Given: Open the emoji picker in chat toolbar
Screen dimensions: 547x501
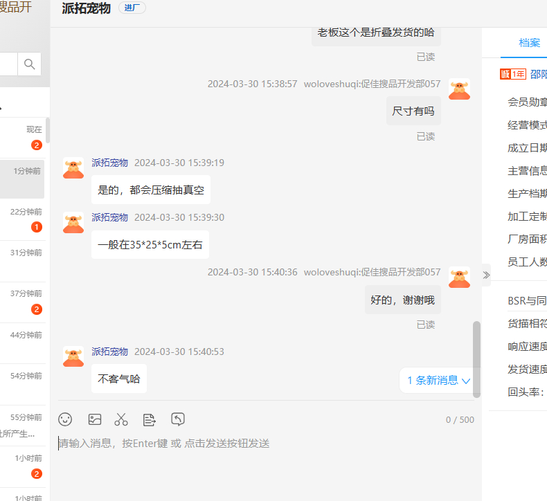Looking at the screenshot, I should click(x=65, y=419).
